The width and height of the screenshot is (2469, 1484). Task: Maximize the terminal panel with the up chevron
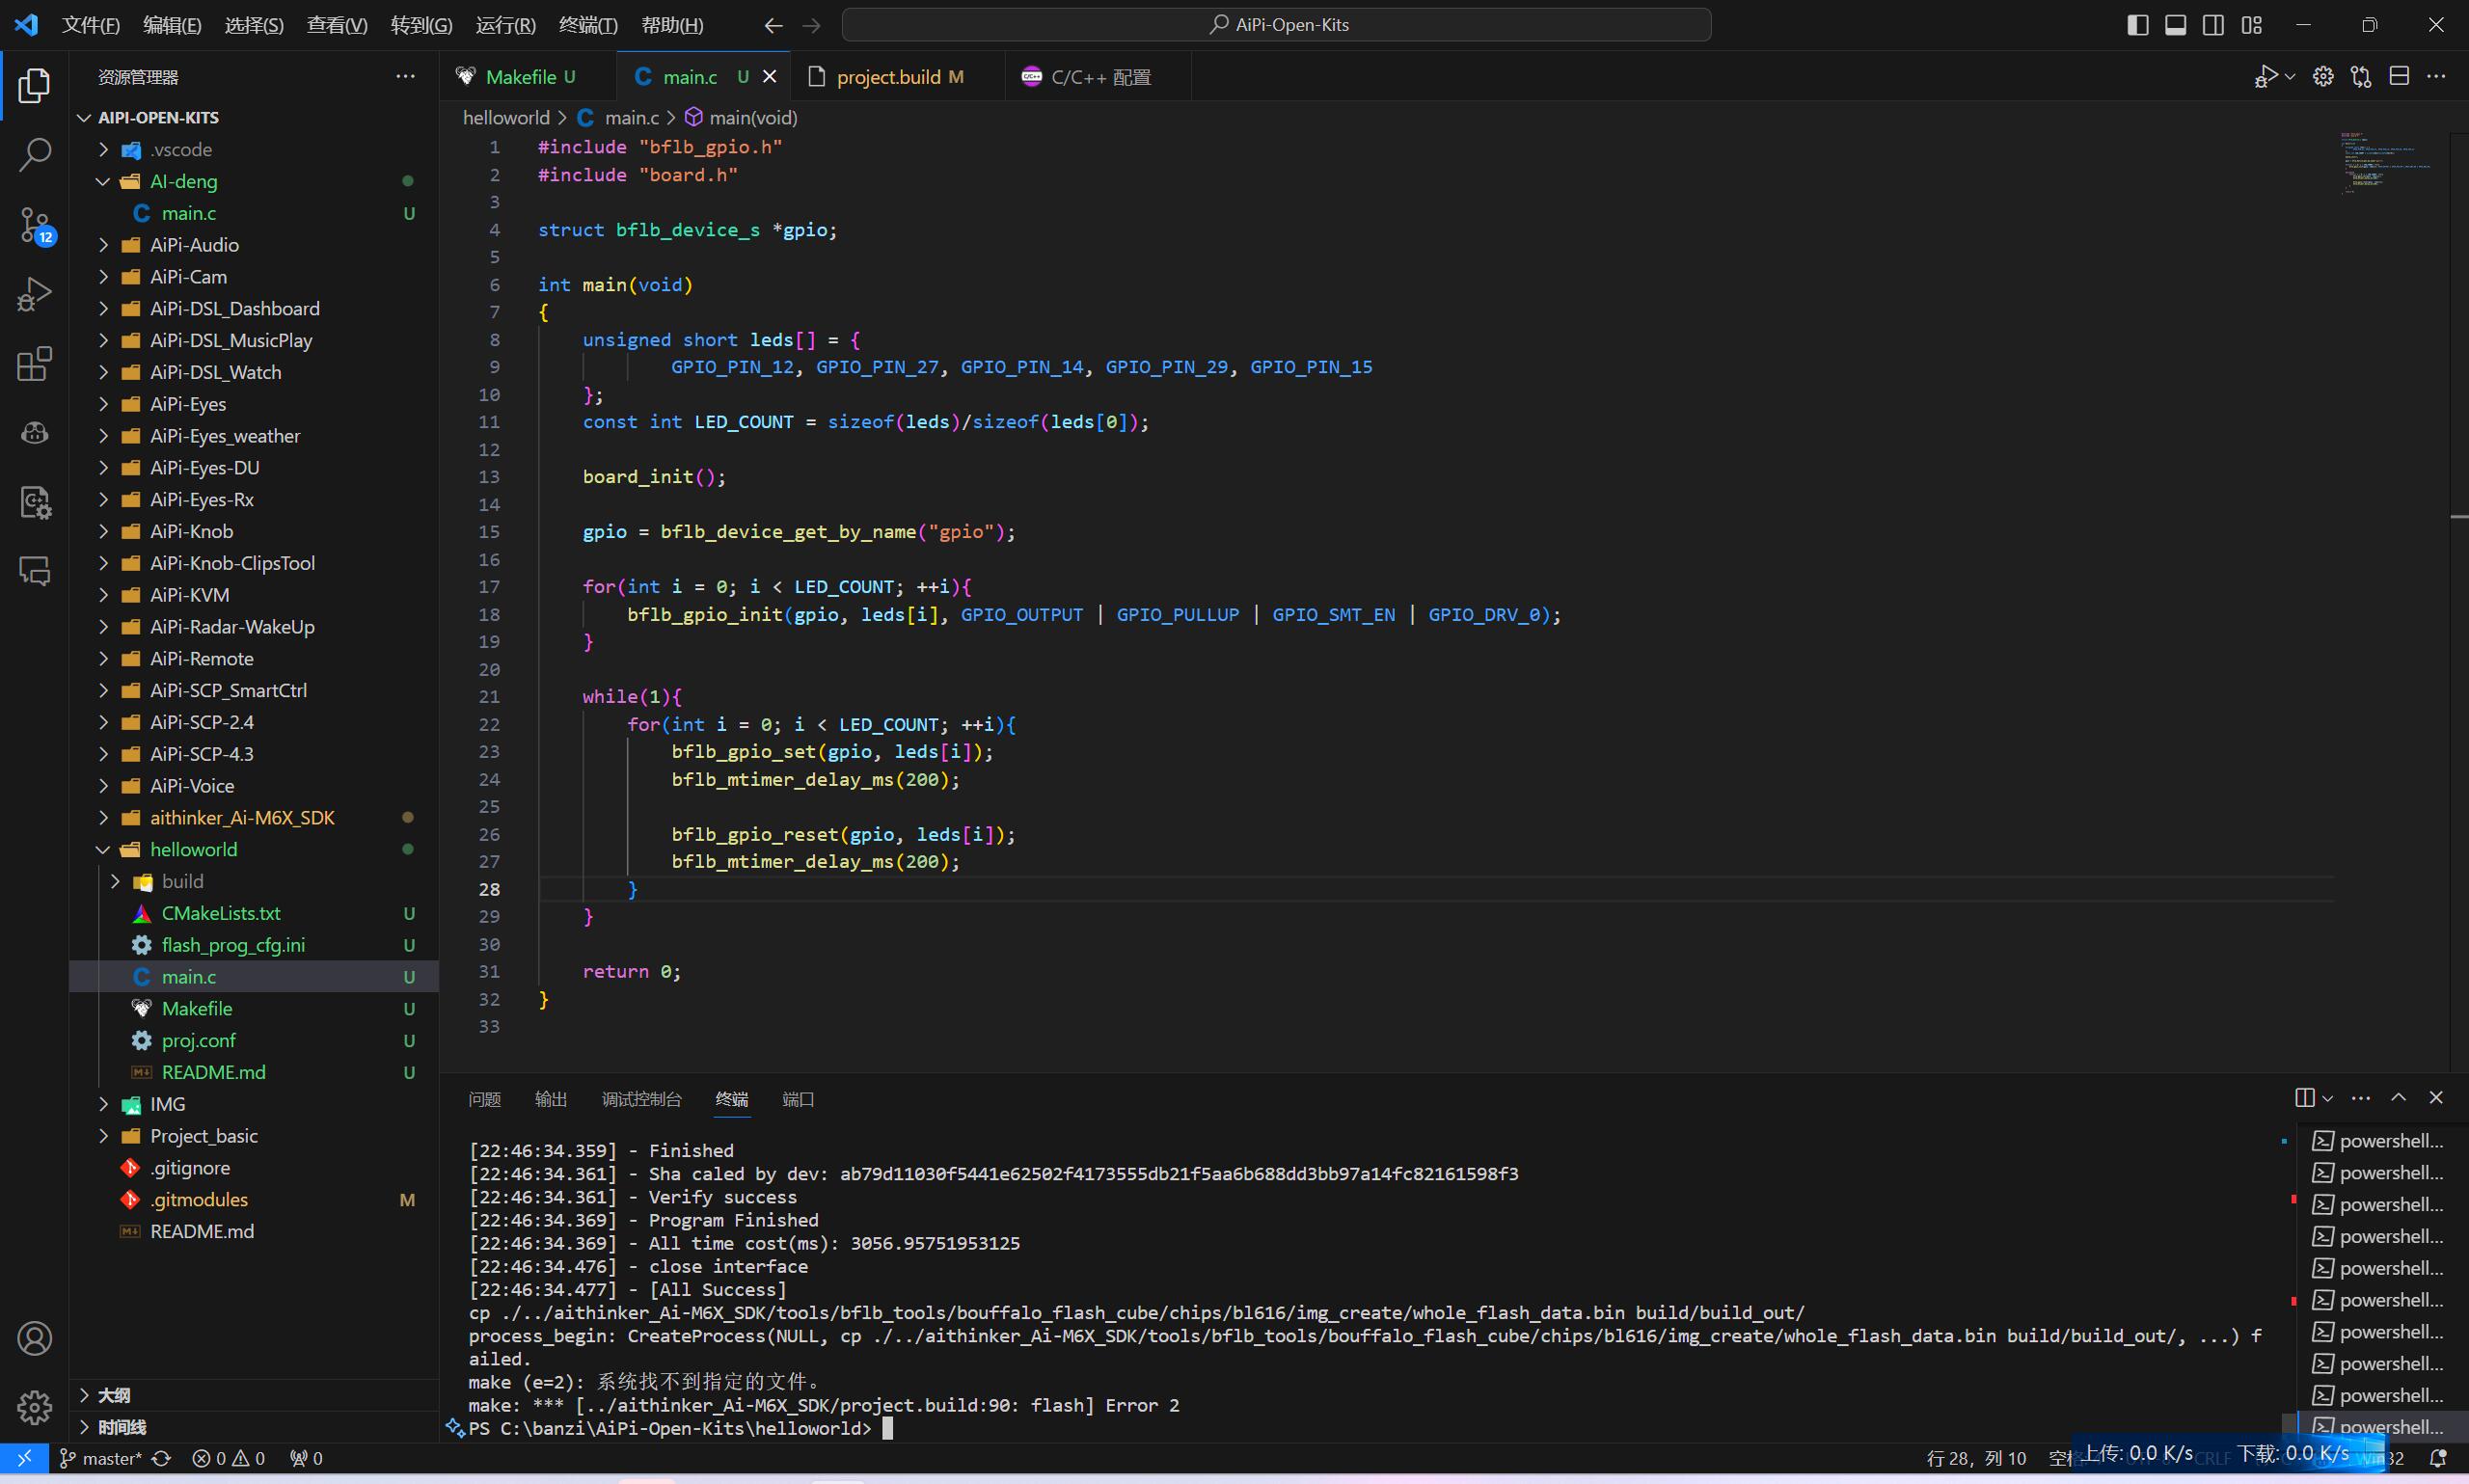(2398, 1098)
